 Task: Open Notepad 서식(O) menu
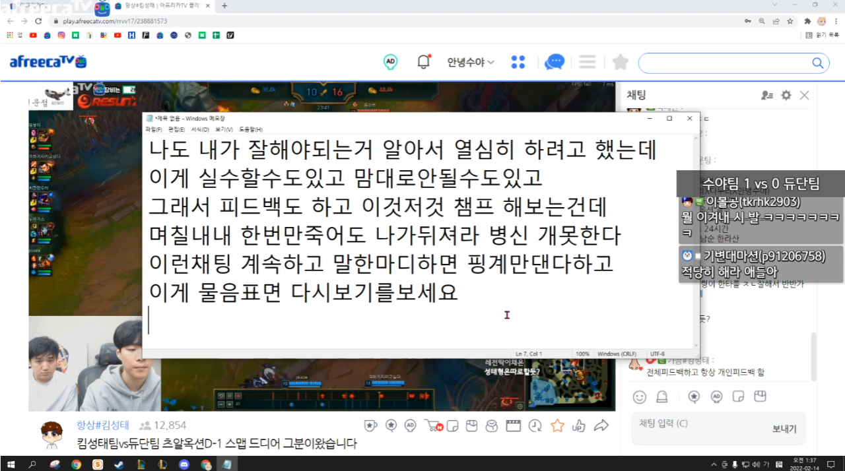click(x=200, y=129)
